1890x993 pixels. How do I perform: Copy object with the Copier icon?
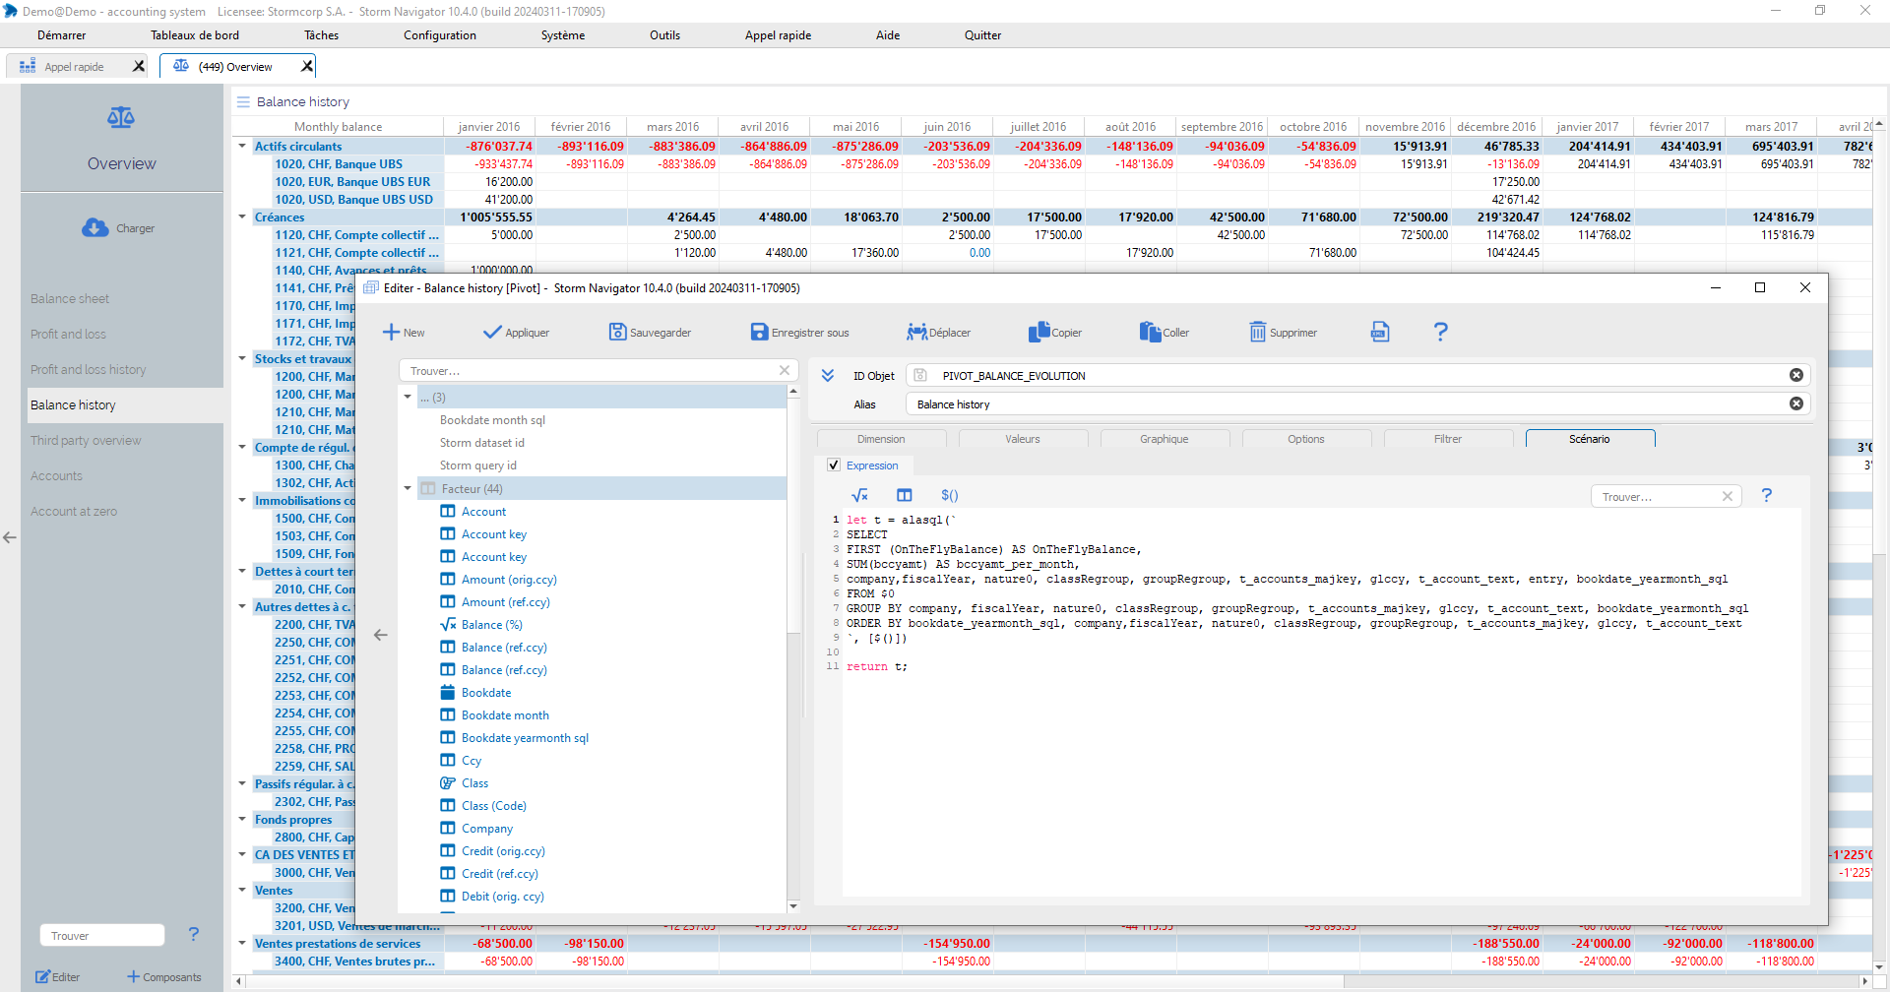click(x=1039, y=333)
